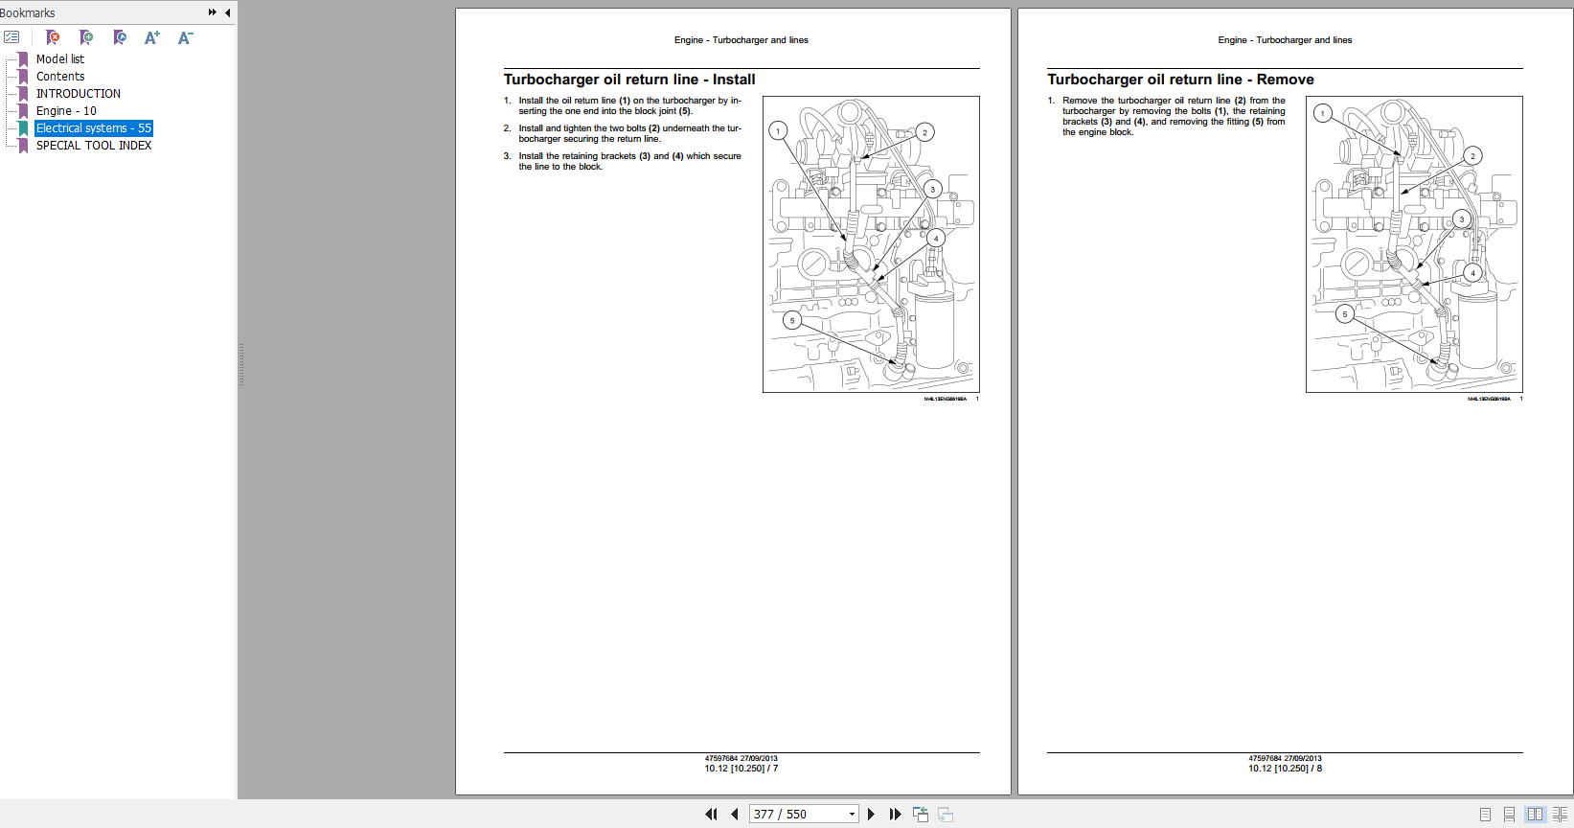Go to the previous page
The width and height of the screenshot is (1574, 828).
coord(735,814)
